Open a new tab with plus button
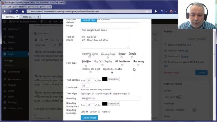217x122 pixels. click(38, 17)
